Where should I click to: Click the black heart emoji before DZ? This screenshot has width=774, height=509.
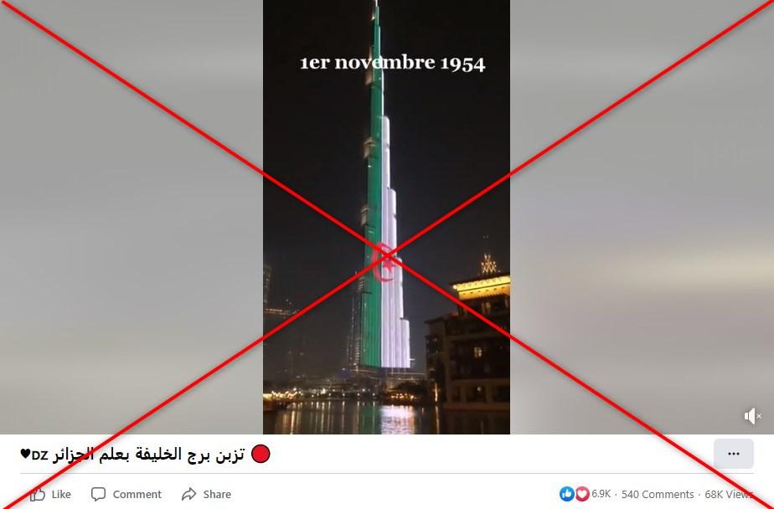(25, 453)
